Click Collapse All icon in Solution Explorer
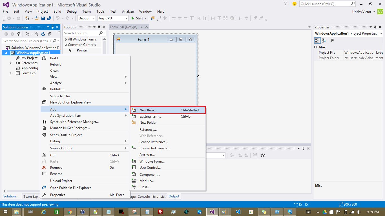The width and height of the screenshot is (385, 216). point(49,34)
